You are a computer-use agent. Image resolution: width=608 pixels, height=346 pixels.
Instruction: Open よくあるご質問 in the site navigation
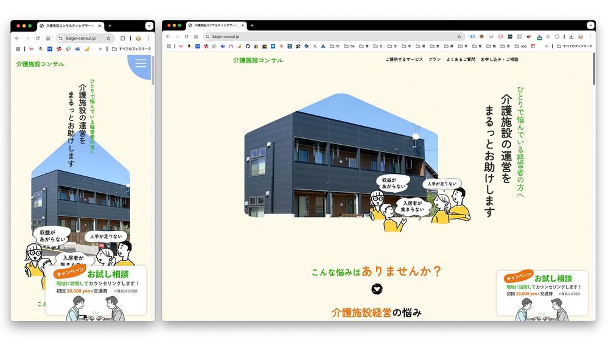point(461,59)
